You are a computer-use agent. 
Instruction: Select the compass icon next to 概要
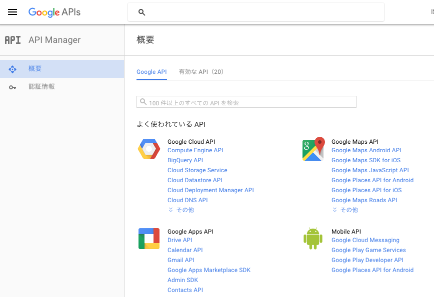coord(12,69)
